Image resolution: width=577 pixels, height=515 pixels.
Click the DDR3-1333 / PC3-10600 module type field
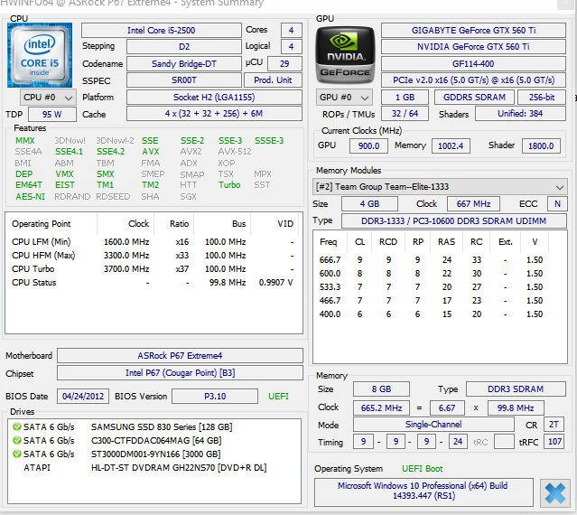[453, 220]
